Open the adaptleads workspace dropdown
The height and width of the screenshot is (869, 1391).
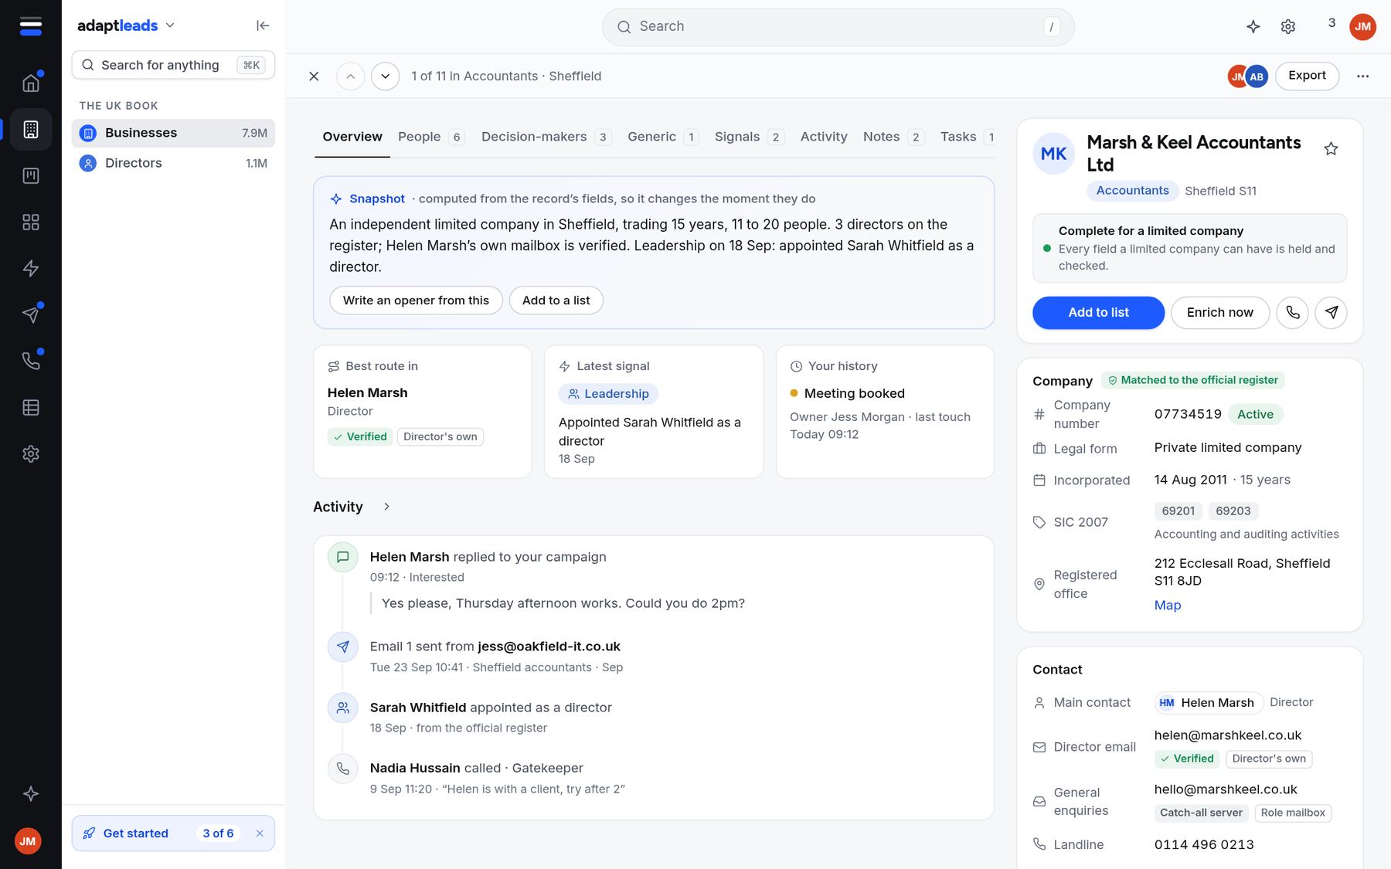pos(127,25)
